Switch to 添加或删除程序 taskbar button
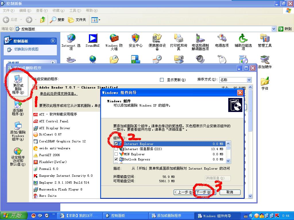294x220 pixels. pos(171,215)
